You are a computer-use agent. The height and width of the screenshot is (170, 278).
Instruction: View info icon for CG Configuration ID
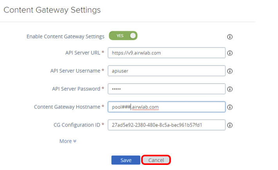tap(230, 125)
